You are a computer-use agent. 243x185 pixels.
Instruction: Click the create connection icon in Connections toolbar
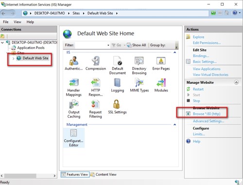[x=2, y=36]
